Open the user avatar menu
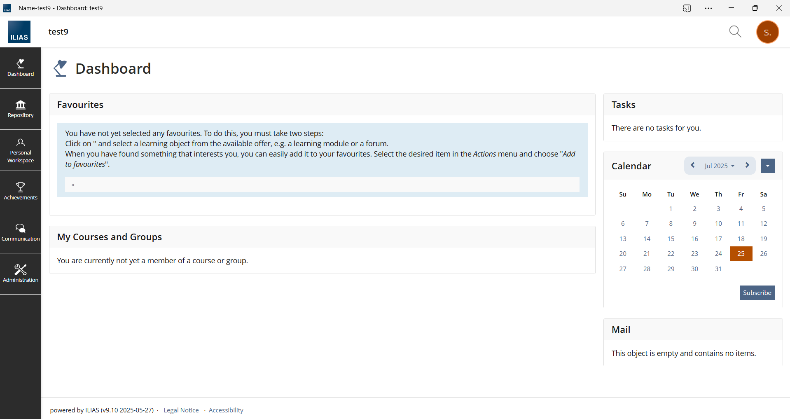This screenshot has height=419, width=790. click(x=767, y=32)
